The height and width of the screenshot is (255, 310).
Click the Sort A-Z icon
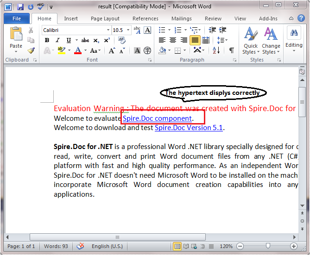coord(216,50)
